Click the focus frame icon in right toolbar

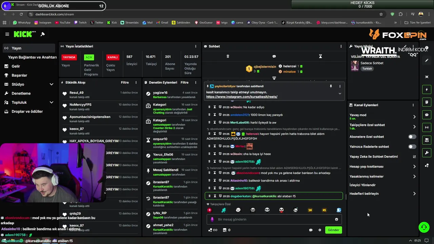point(427,77)
